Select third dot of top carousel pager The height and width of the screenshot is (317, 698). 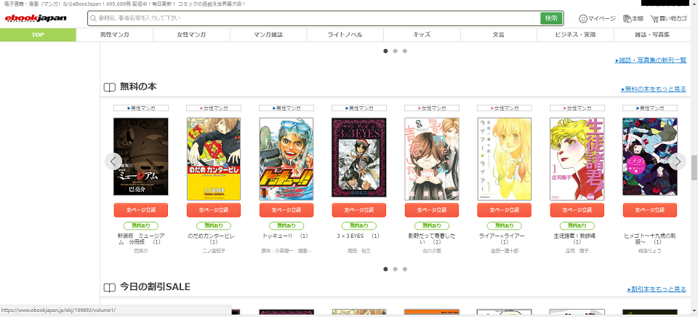[405, 51]
